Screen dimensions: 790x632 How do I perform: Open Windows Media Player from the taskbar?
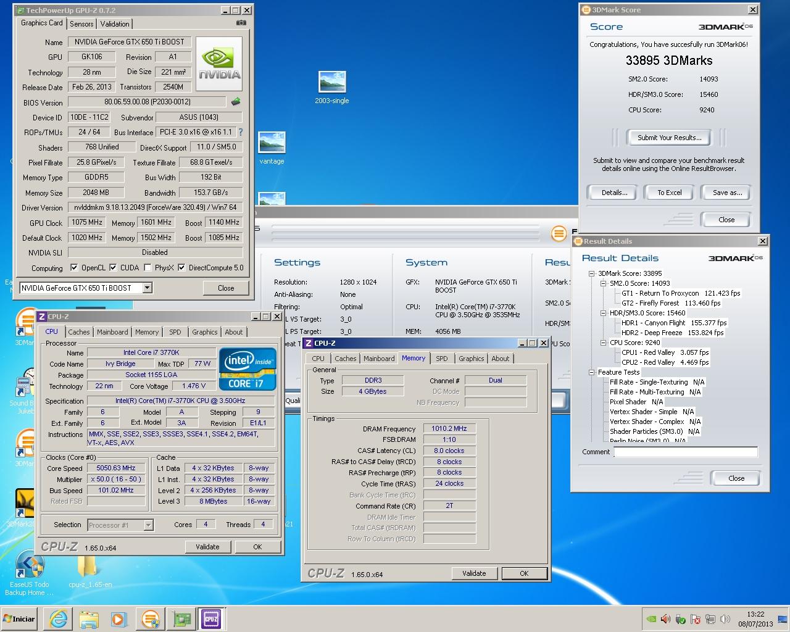click(118, 619)
